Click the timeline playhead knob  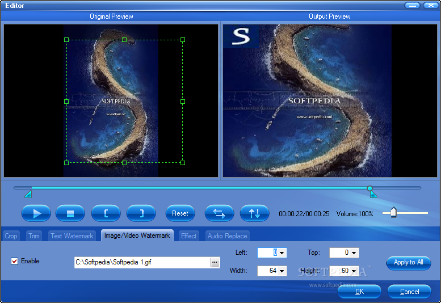(370, 188)
